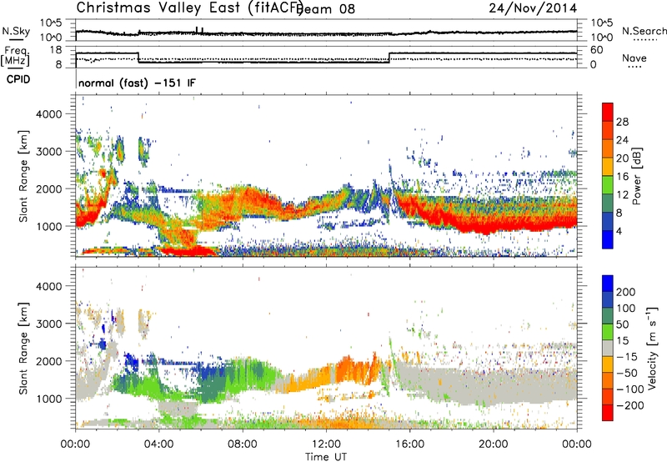Click the blue Power segment below 4
Image resolution: width=667 pixels, height=462 pixels.
coord(608,239)
